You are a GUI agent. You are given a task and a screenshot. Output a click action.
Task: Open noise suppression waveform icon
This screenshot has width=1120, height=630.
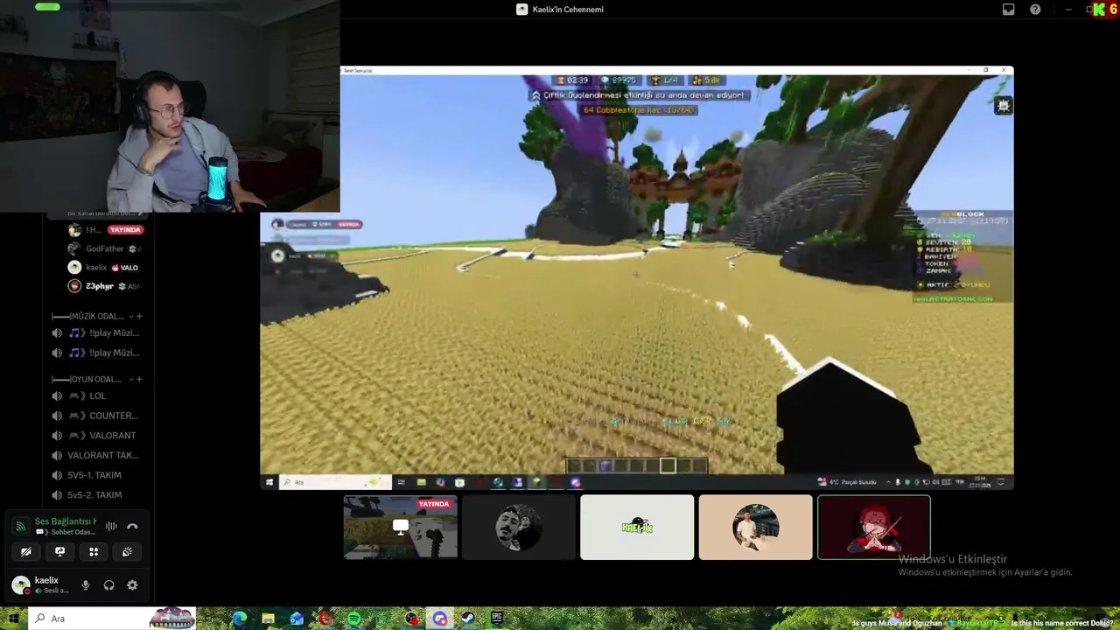(111, 526)
